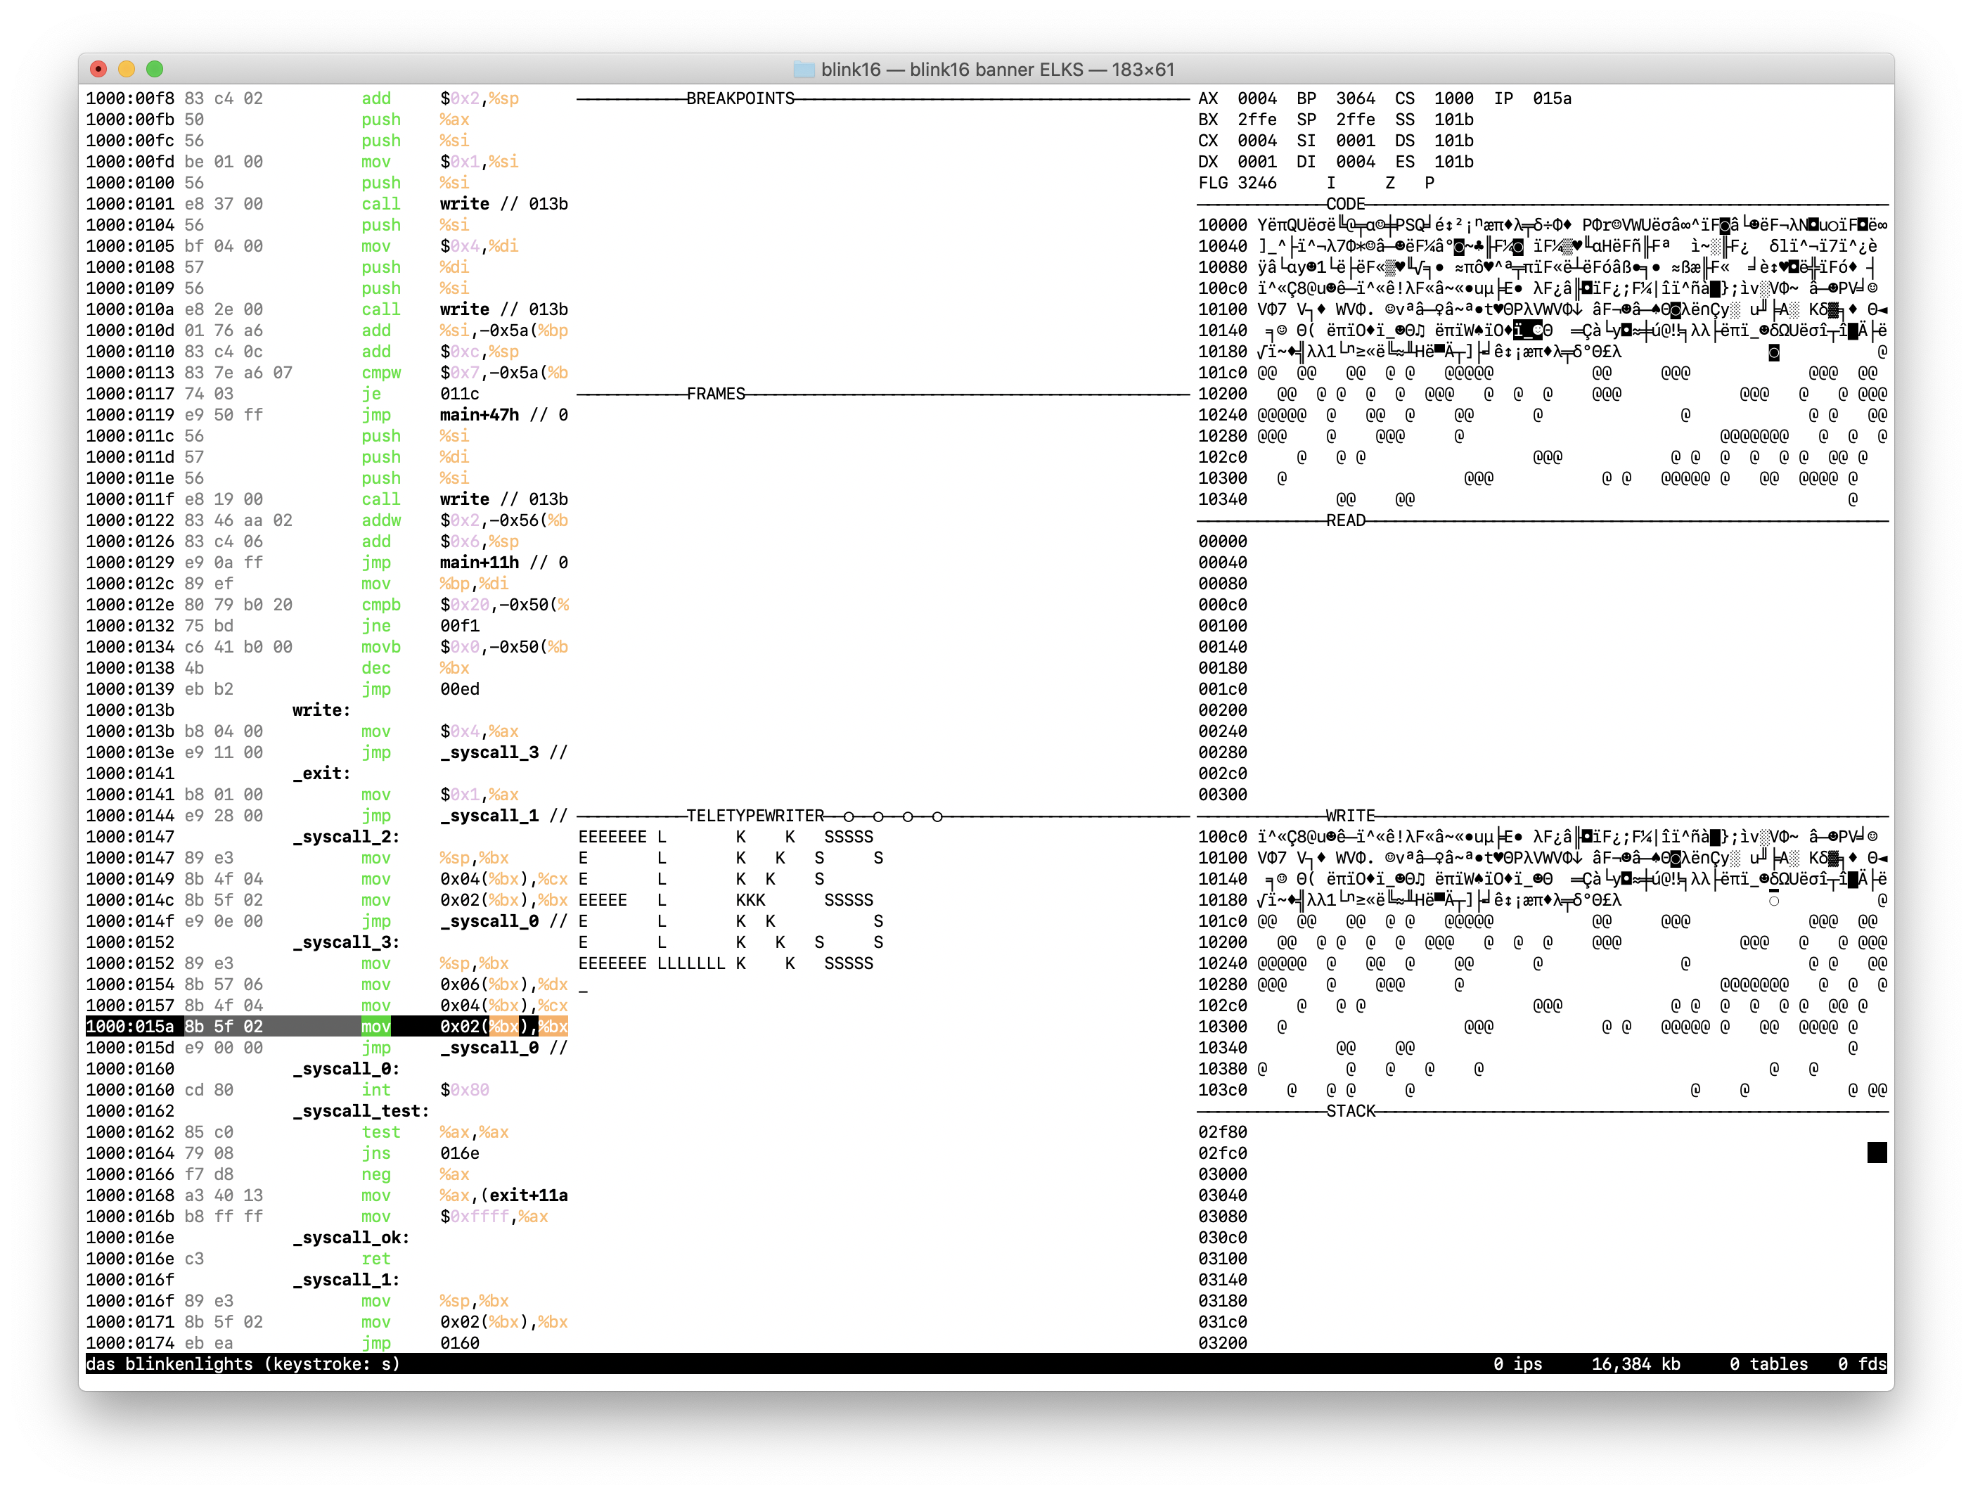Click the _syscall_0: label in disassembly
The height and width of the screenshot is (1495, 1973).
pos(346,1069)
